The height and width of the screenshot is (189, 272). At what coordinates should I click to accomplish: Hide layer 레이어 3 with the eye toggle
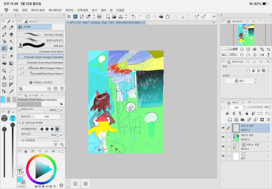pyautogui.click(x=223, y=128)
